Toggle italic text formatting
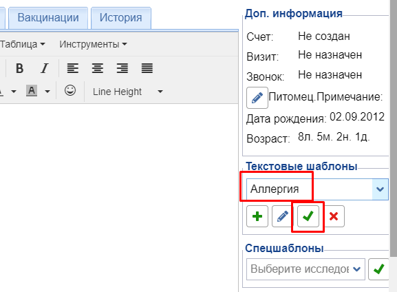The image size is (397, 292). point(45,68)
